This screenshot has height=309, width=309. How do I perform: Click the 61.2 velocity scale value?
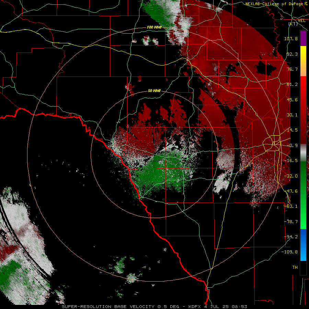[292, 84]
